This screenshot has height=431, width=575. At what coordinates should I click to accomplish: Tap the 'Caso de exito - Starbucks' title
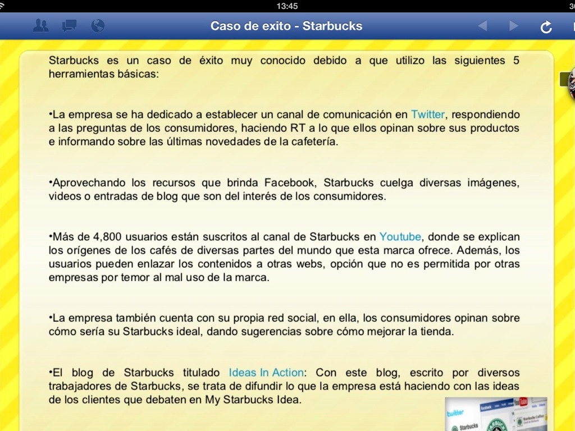tap(286, 26)
